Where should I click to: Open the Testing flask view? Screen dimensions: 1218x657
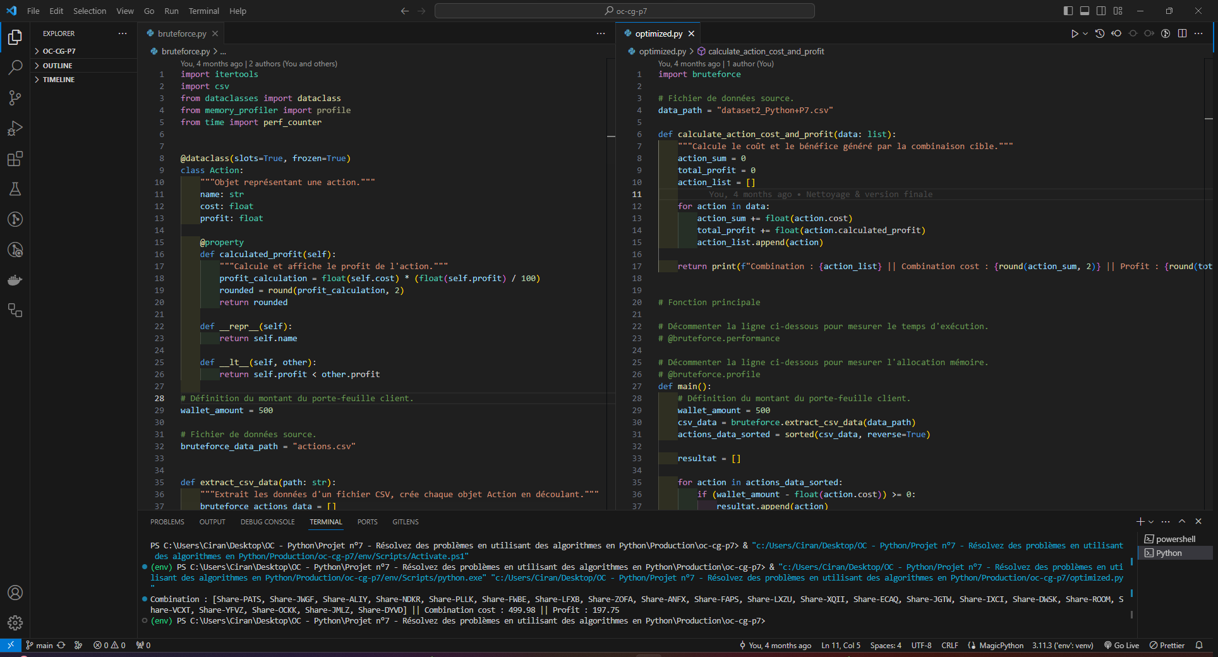click(15, 189)
